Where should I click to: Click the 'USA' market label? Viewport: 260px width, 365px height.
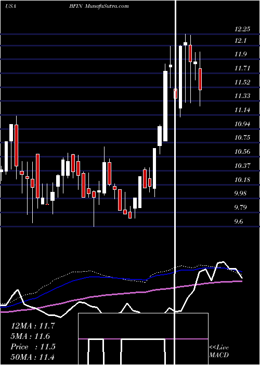(x=10, y=6)
